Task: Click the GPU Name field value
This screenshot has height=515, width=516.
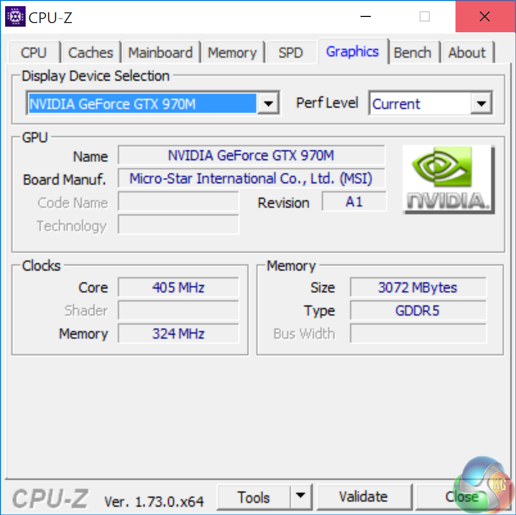Action: [251, 155]
